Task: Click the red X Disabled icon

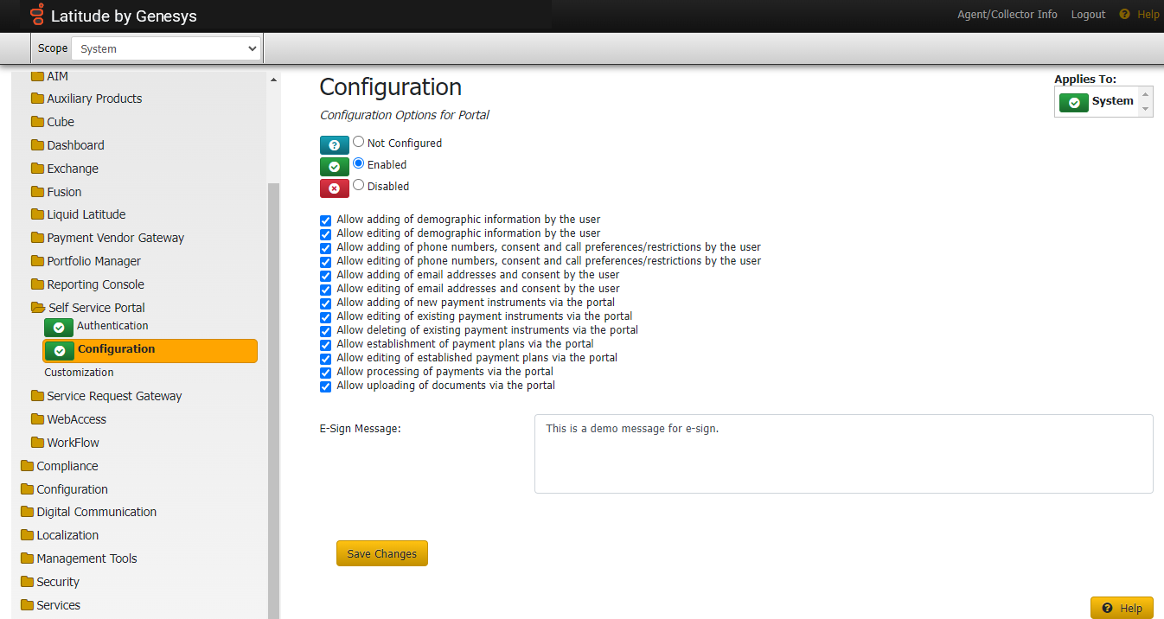Action: pyautogui.click(x=334, y=188)
